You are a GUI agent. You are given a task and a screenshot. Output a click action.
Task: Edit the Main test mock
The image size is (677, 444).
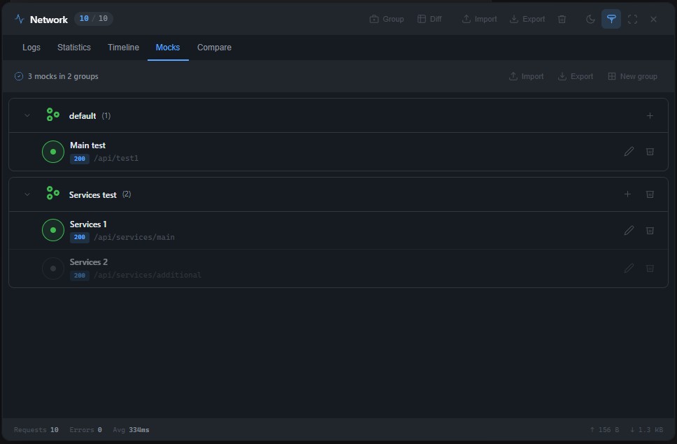coord(629,151)
